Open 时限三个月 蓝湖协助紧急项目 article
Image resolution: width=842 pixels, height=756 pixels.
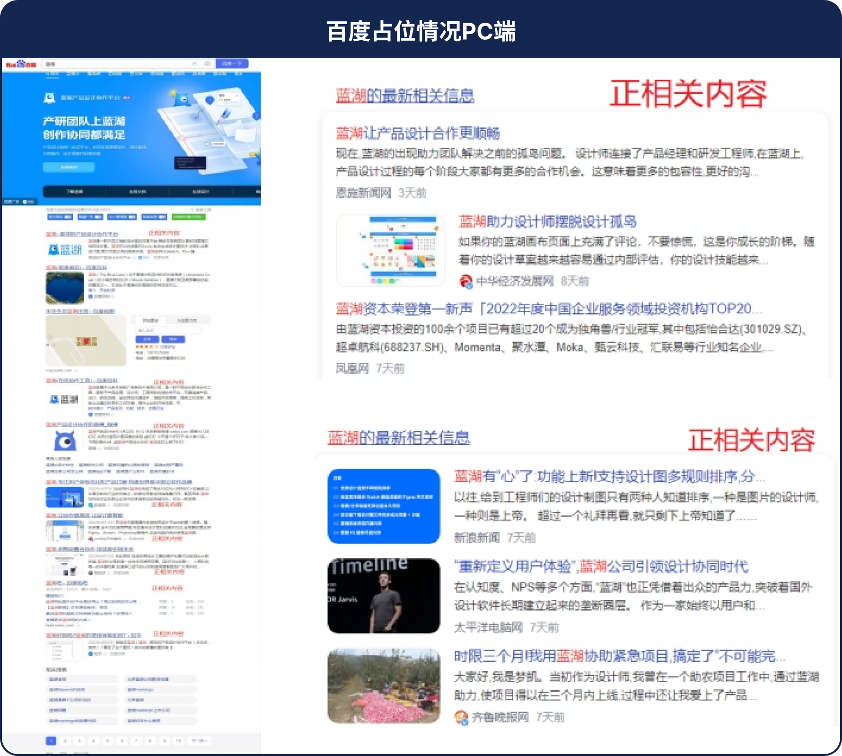(619, 656)
